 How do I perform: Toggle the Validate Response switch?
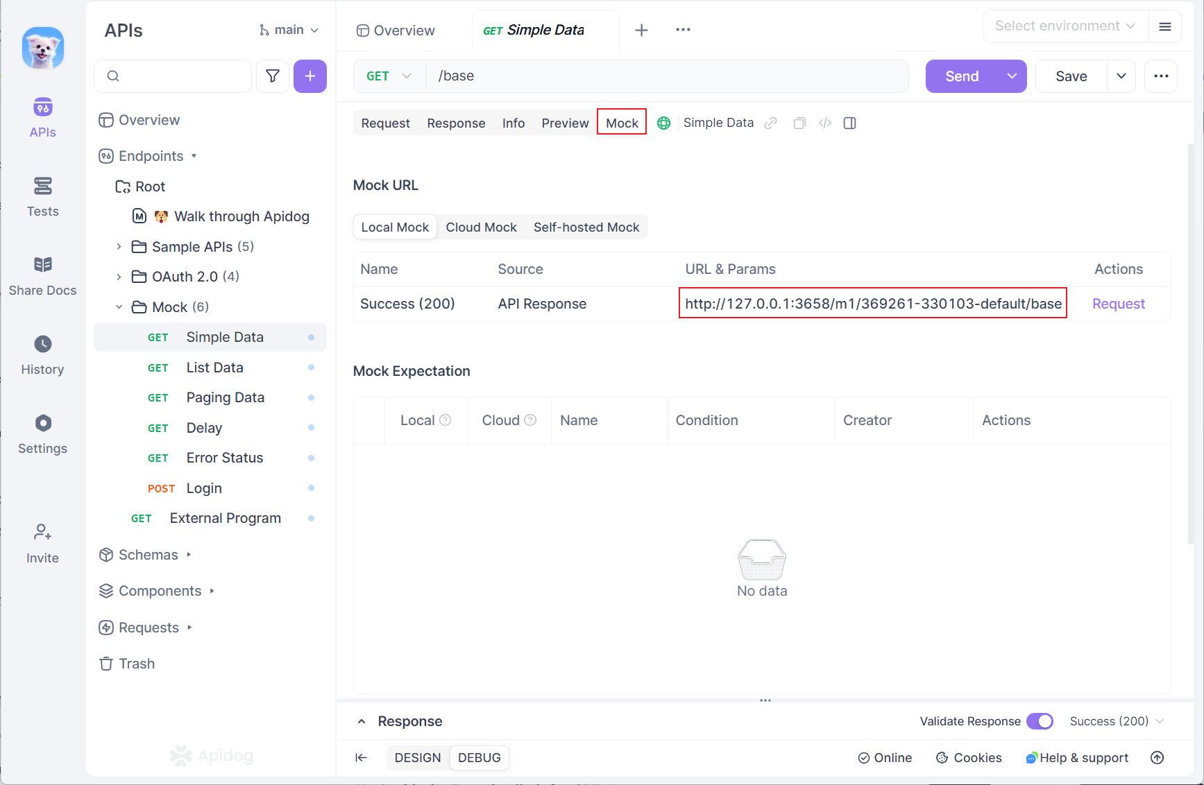pos(1040,721)
